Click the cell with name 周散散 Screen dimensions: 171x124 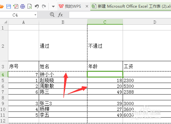pyautogui.click(x=63, y=86)
